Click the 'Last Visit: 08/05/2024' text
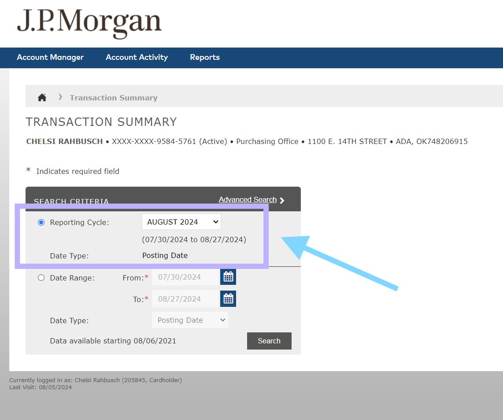Screen dimensions: 503x420 coord(41,387)
